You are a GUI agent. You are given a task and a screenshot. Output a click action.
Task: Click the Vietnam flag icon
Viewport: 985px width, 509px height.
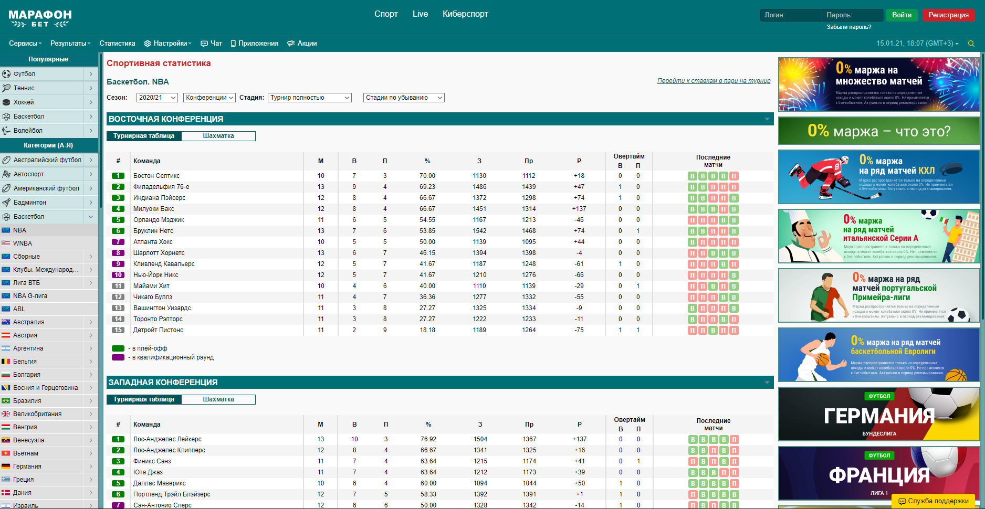tap(6, 453)
